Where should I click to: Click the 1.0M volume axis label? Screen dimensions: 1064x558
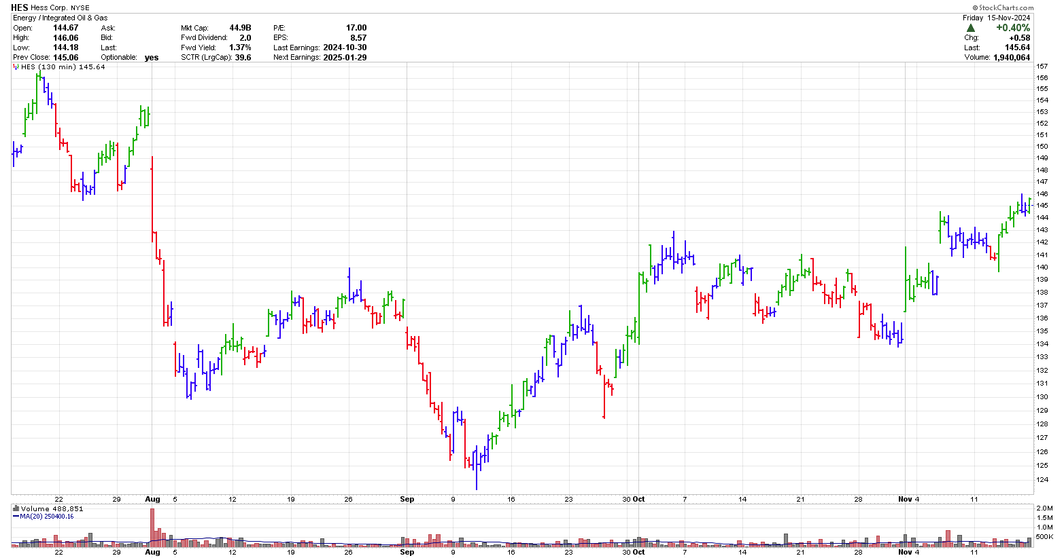tap(1044, 527)
